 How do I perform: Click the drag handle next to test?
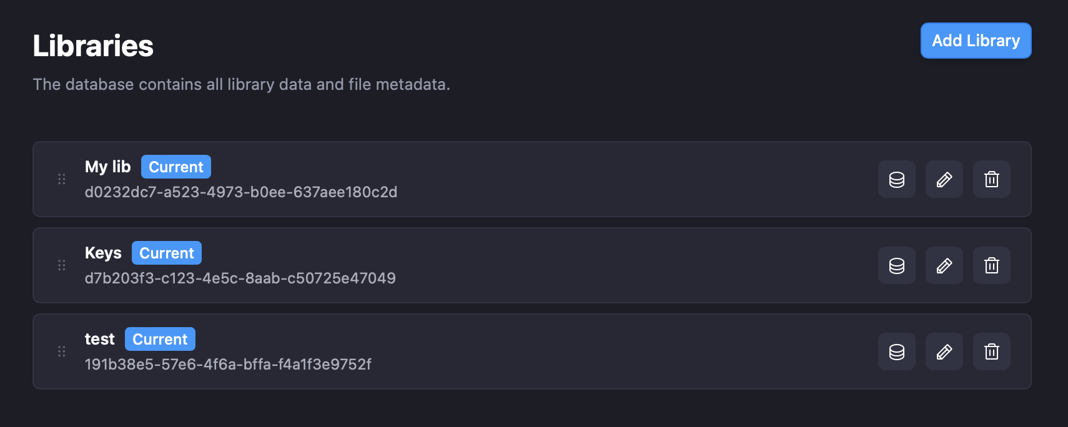coord(61,351)
